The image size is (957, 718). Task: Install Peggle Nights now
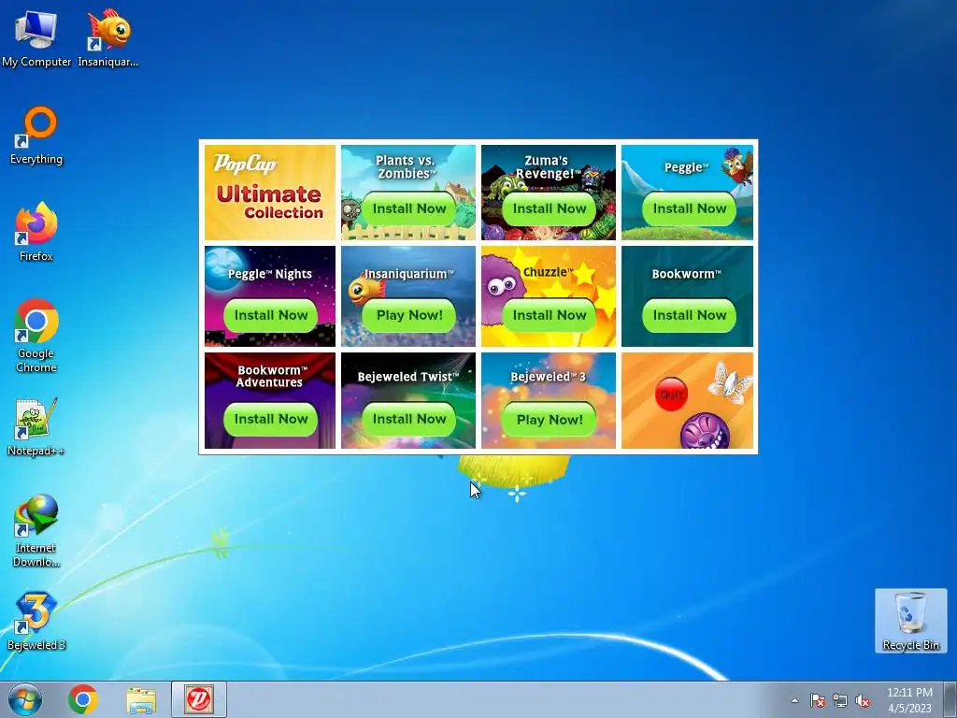click(x=271, y=316)
